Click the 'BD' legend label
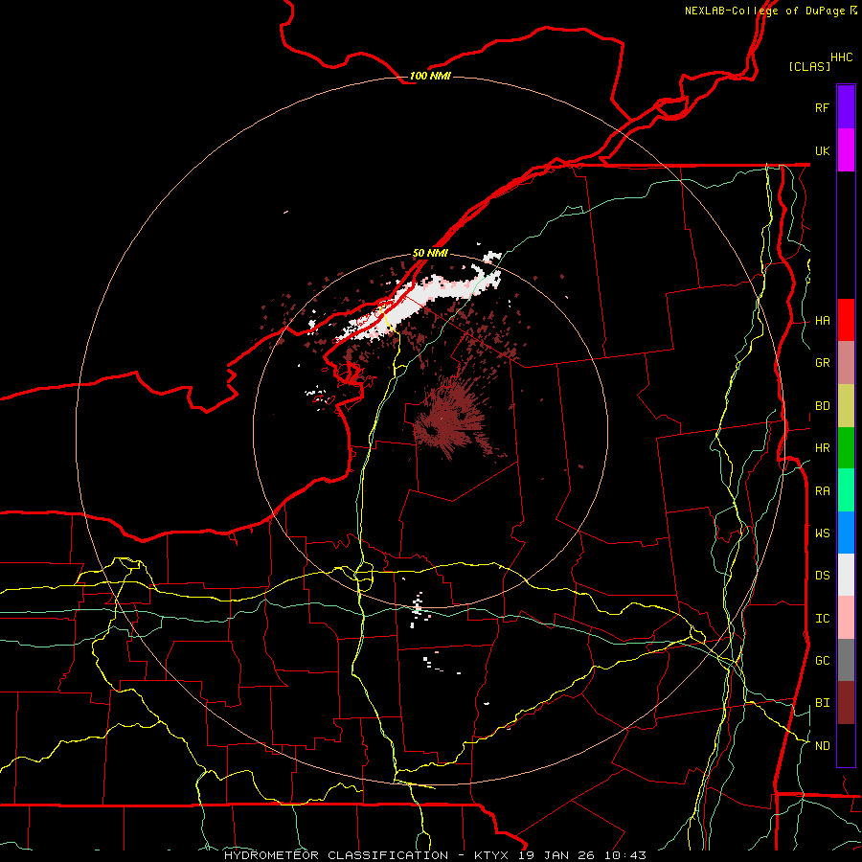 tap(822, 406)
